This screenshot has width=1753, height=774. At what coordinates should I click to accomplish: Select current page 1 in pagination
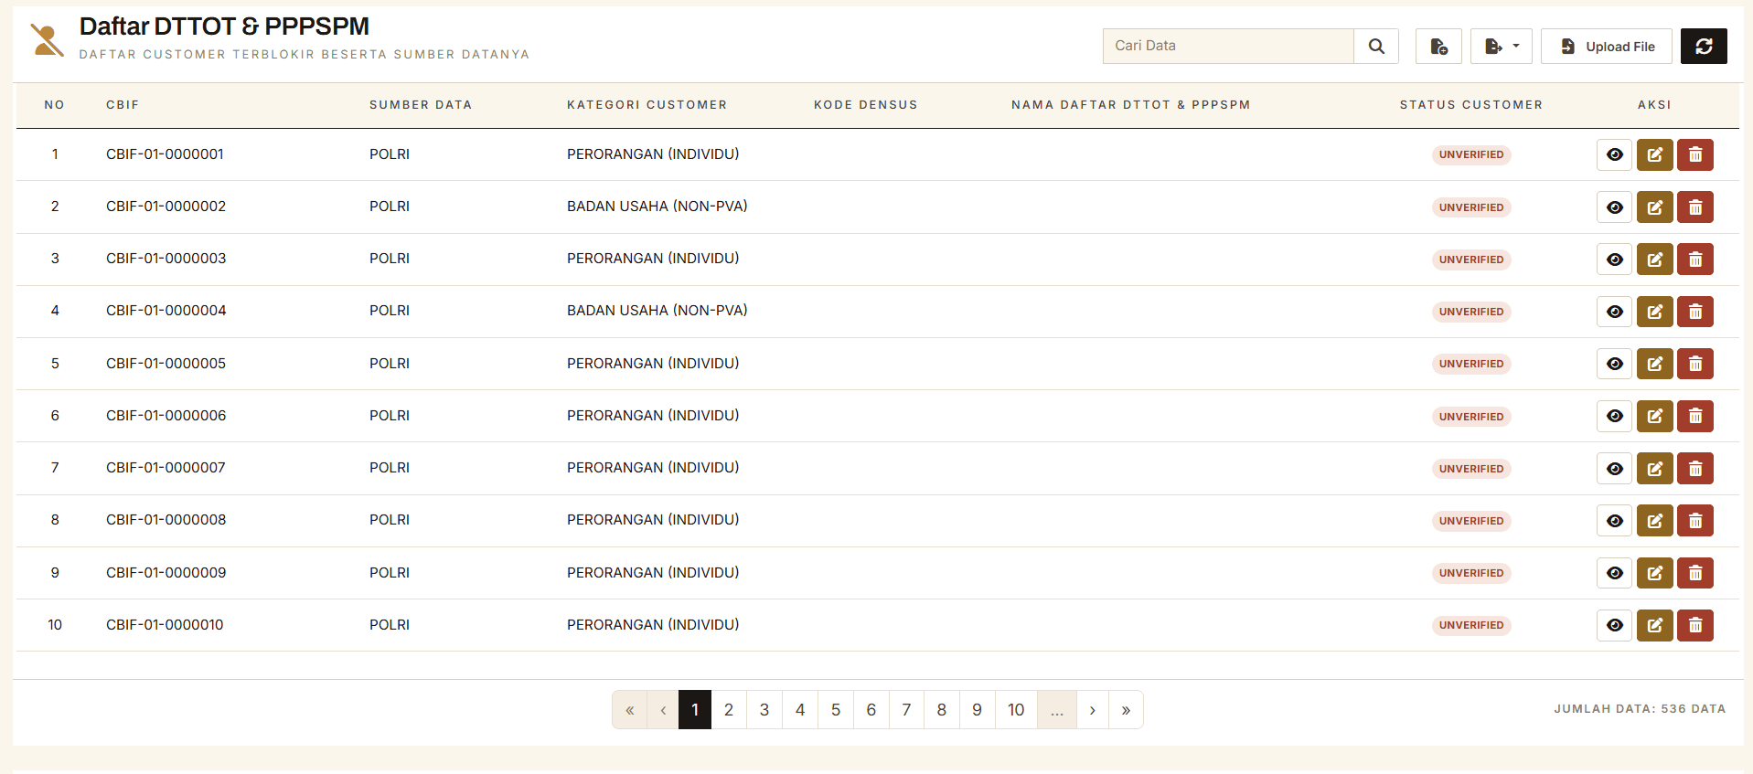695,710
